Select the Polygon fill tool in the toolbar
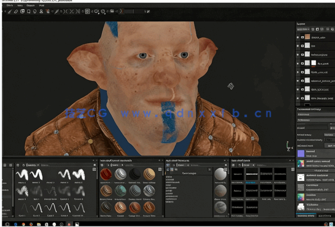This screenshot has width=335, height=227. [x=28, y=12]
